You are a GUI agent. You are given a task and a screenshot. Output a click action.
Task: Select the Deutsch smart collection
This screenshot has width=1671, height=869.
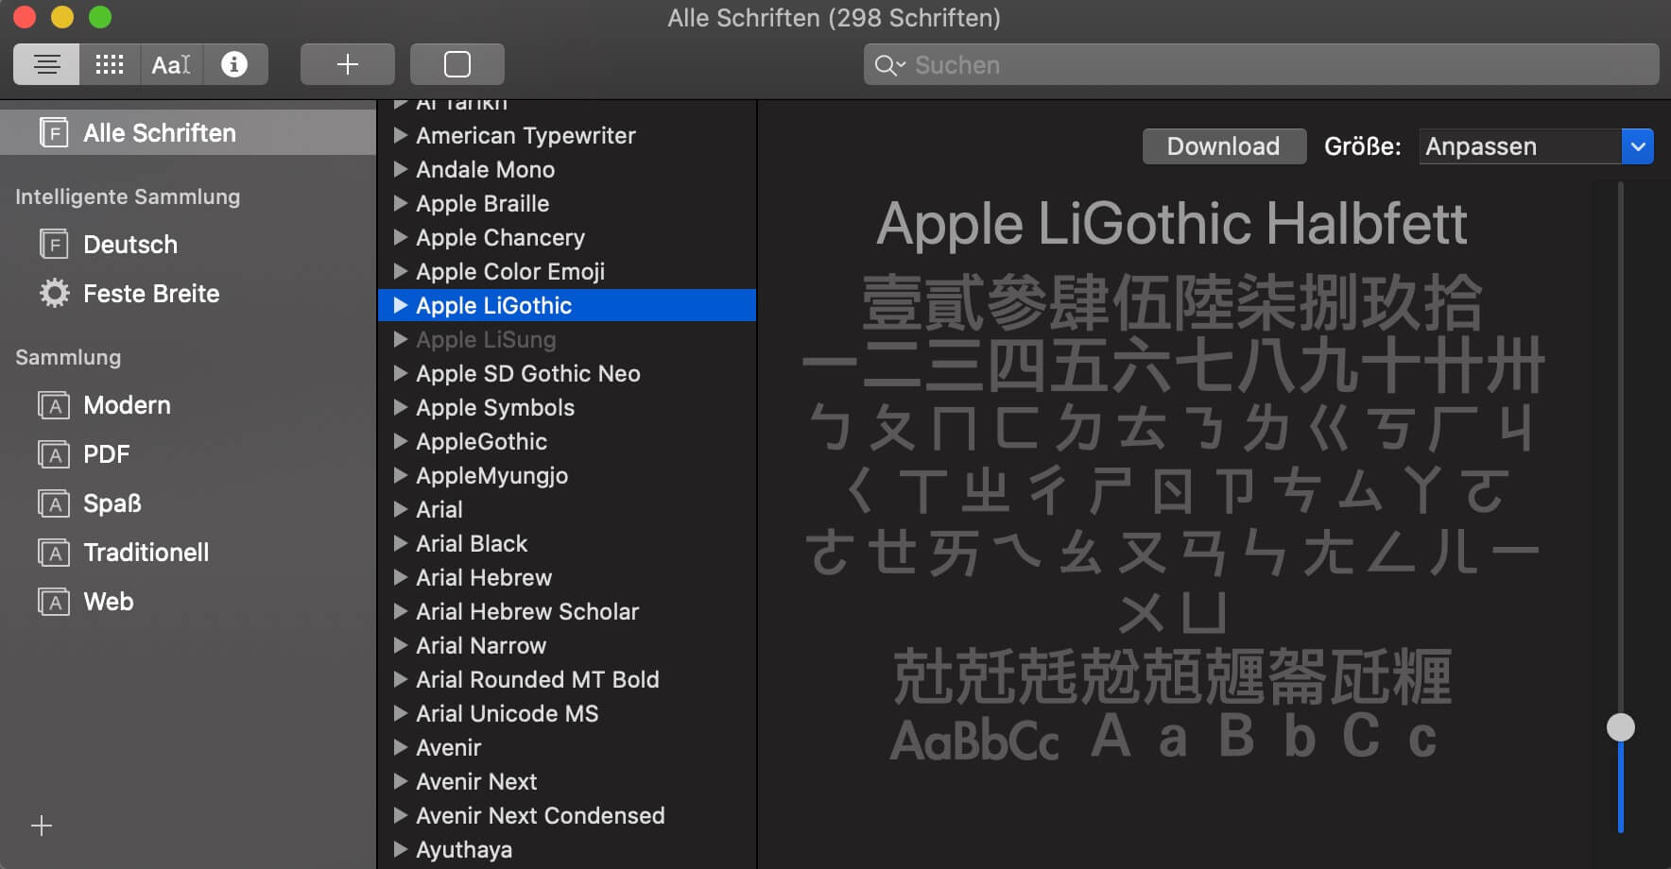(x=130, y=245)
